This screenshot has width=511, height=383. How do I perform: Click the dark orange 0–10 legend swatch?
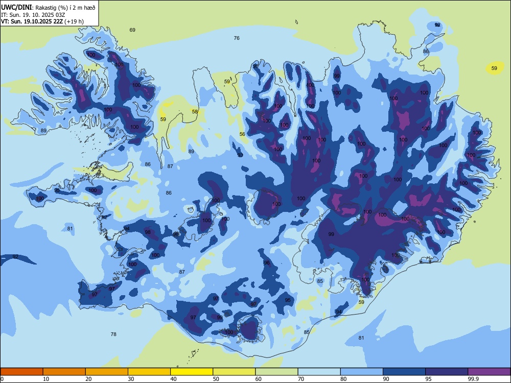tap(21, 372)
